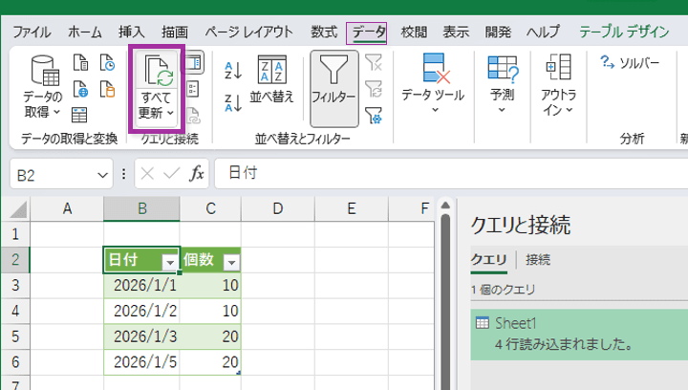Select column A header
The width and height of the screenshot is (688, 390).
click(x=67, y=208)
